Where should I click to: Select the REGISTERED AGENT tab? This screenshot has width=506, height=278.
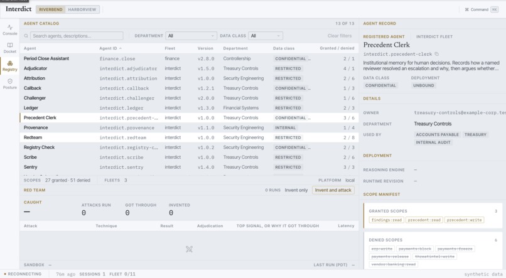[384, 36]
